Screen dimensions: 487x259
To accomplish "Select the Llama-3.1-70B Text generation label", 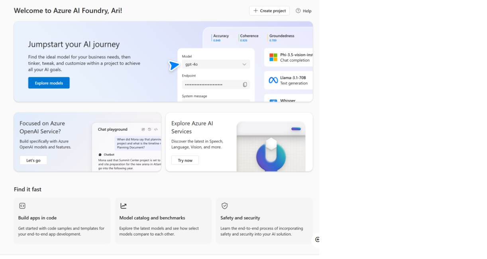I will pos(294,83).
